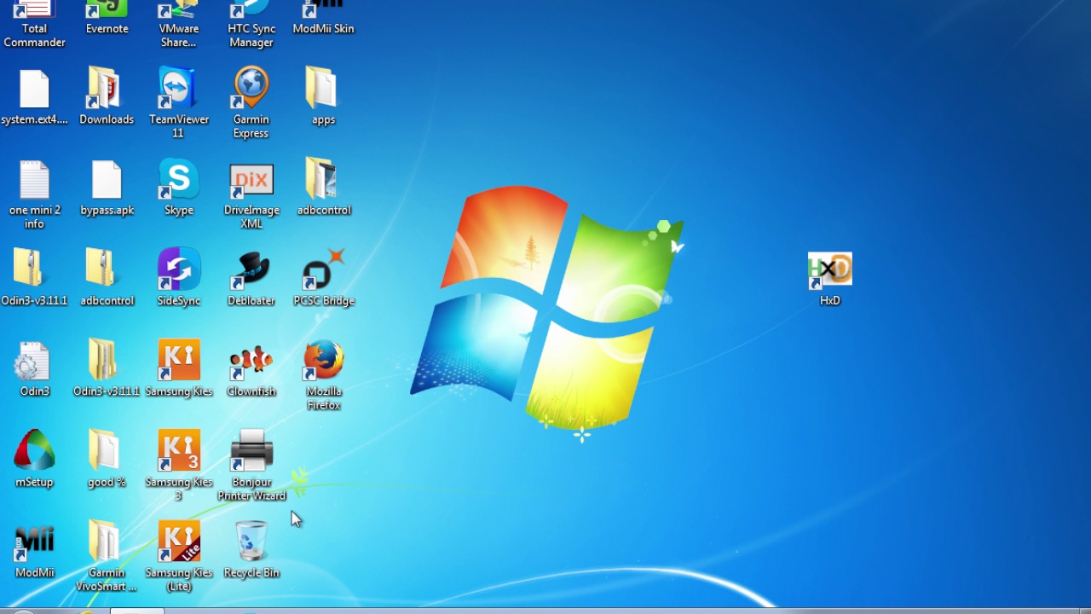Select the Total Commander desktop shortcut
The height and width of the screenshot is (614, 1091).
click(34, 24)
